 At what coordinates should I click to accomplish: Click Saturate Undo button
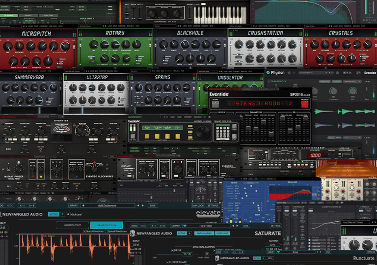pyautogui.click(x=134, y=226)
